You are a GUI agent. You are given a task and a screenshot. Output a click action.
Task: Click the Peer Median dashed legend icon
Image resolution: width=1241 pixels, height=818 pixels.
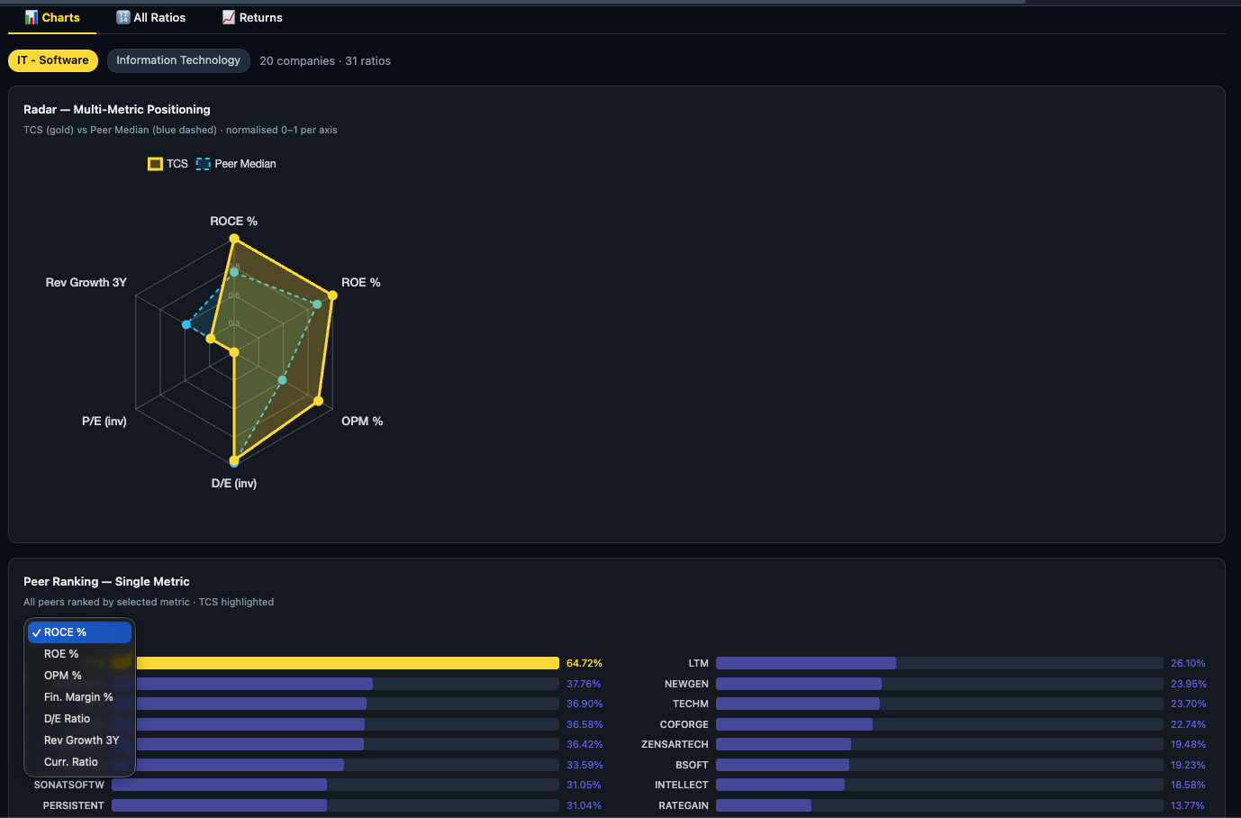click(x=204, y=164)
